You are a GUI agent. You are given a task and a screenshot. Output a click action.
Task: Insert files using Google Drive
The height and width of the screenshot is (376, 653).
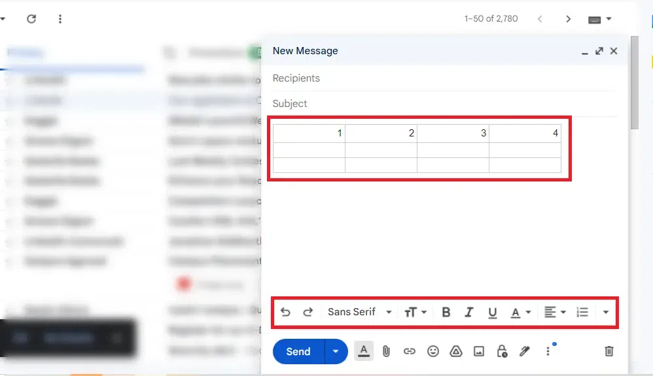456,351
